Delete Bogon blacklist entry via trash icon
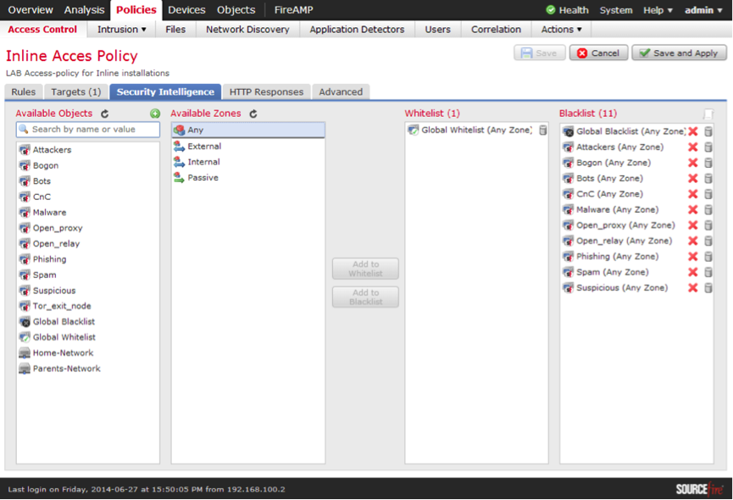This screenshot has height=500, width=733. coord(708,163)
